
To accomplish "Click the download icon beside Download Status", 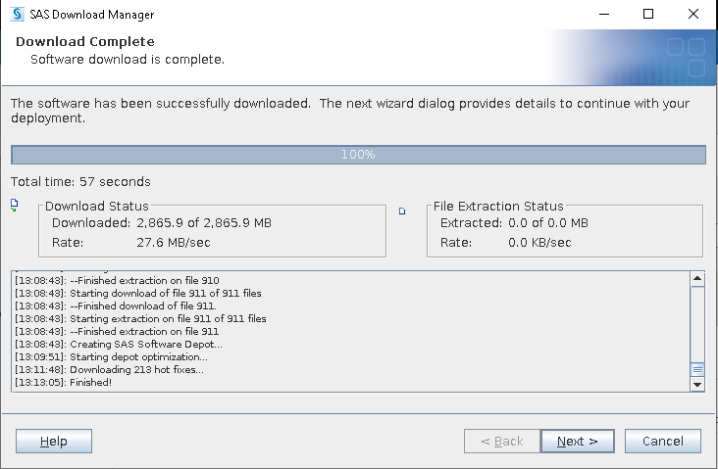I will pyautogui.click(x=14, y=206).
